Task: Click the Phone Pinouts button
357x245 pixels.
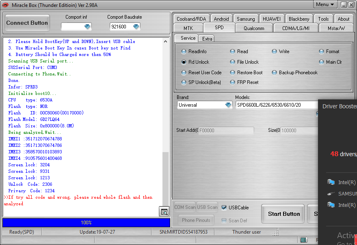Action: (x=196, y=220)
